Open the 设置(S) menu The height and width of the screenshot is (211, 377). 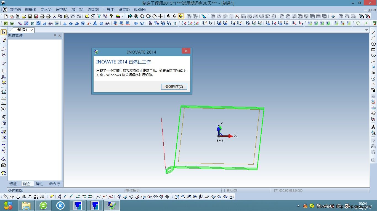(124, 9)
